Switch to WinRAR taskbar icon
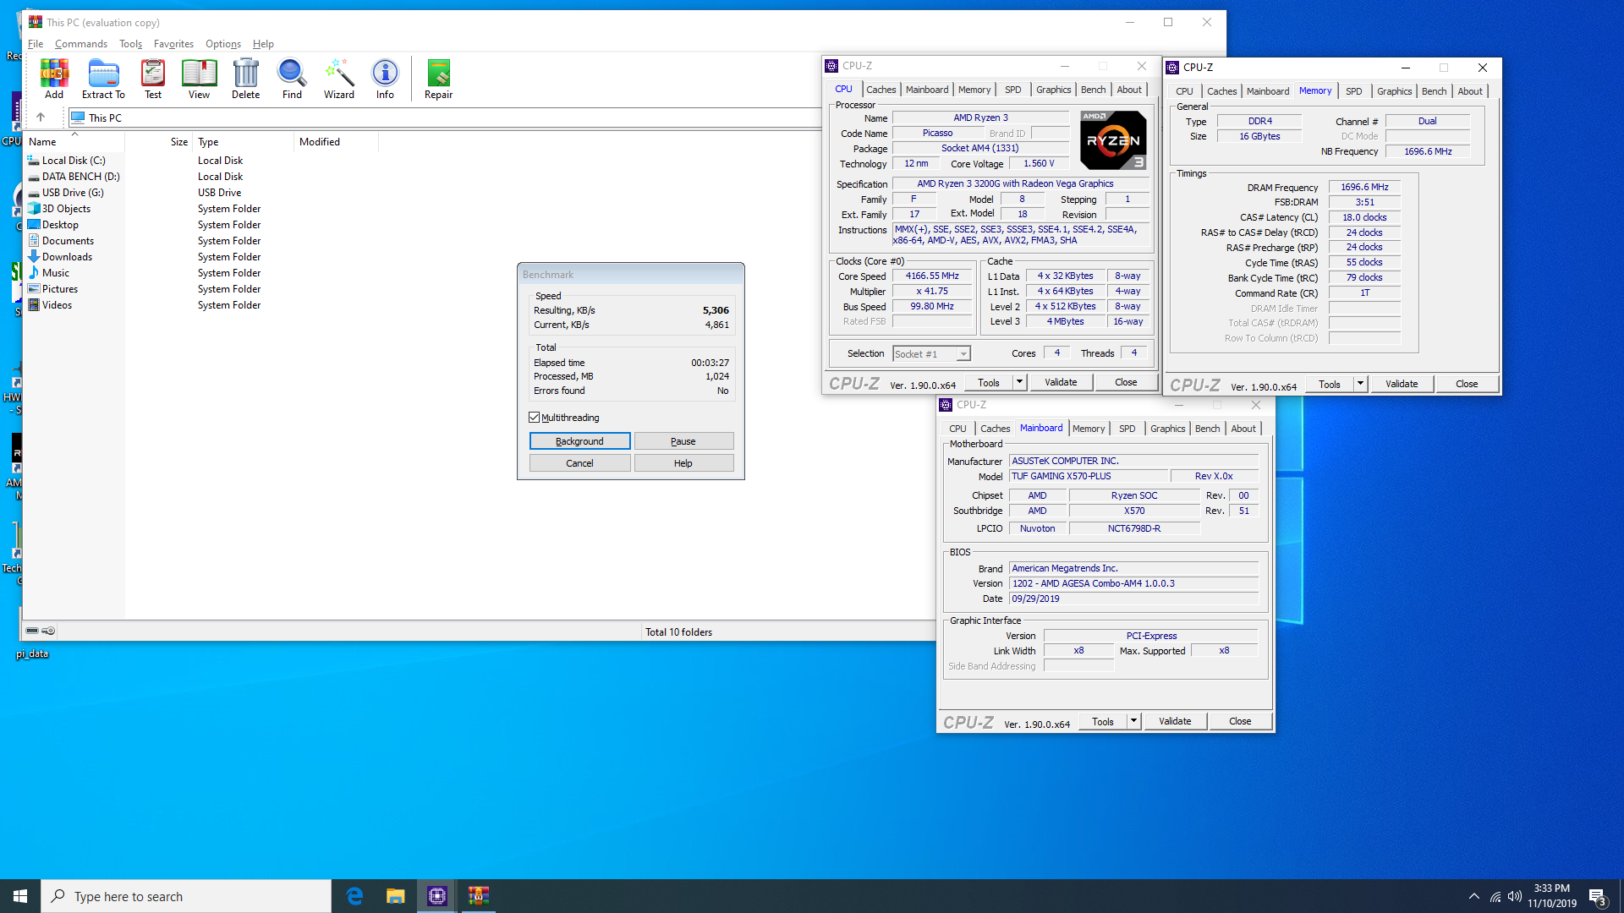Image resolution: width=1624 pixels, height=913 pixels. tap(479, 896)
